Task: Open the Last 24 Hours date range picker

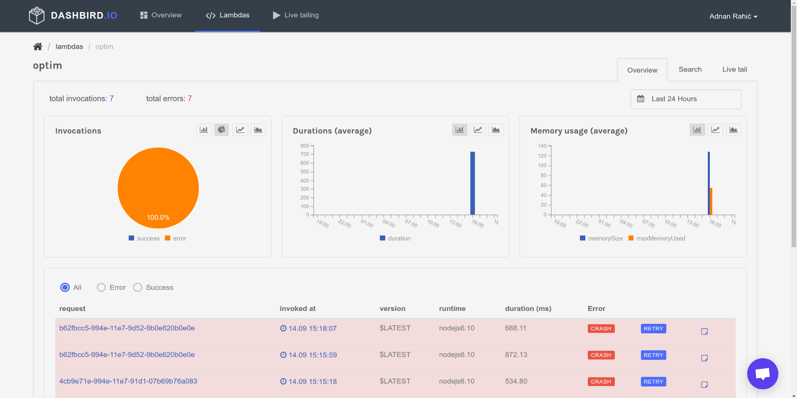Action: click(x=685, y=99)
